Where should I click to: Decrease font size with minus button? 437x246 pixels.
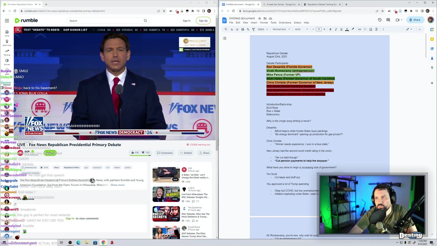point(313,29)
